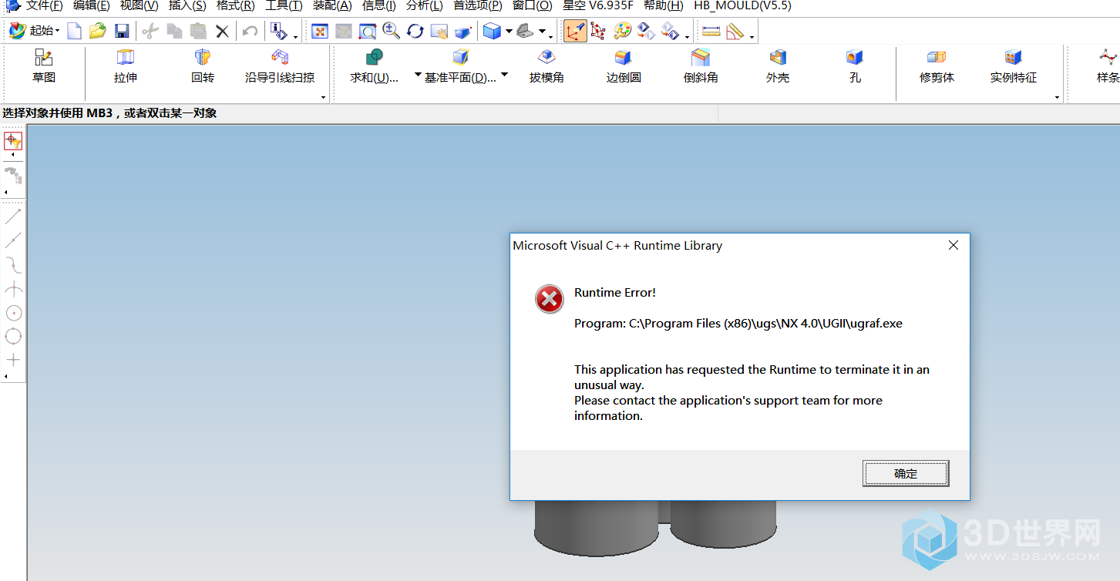The image size is (1120, 581).
Task: Open dropdown arrow beside shaded cube icon
Action: coord(509,32)
